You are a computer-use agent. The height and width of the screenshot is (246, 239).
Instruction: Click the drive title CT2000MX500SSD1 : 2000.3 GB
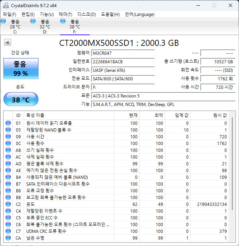(x=119, y=43)
